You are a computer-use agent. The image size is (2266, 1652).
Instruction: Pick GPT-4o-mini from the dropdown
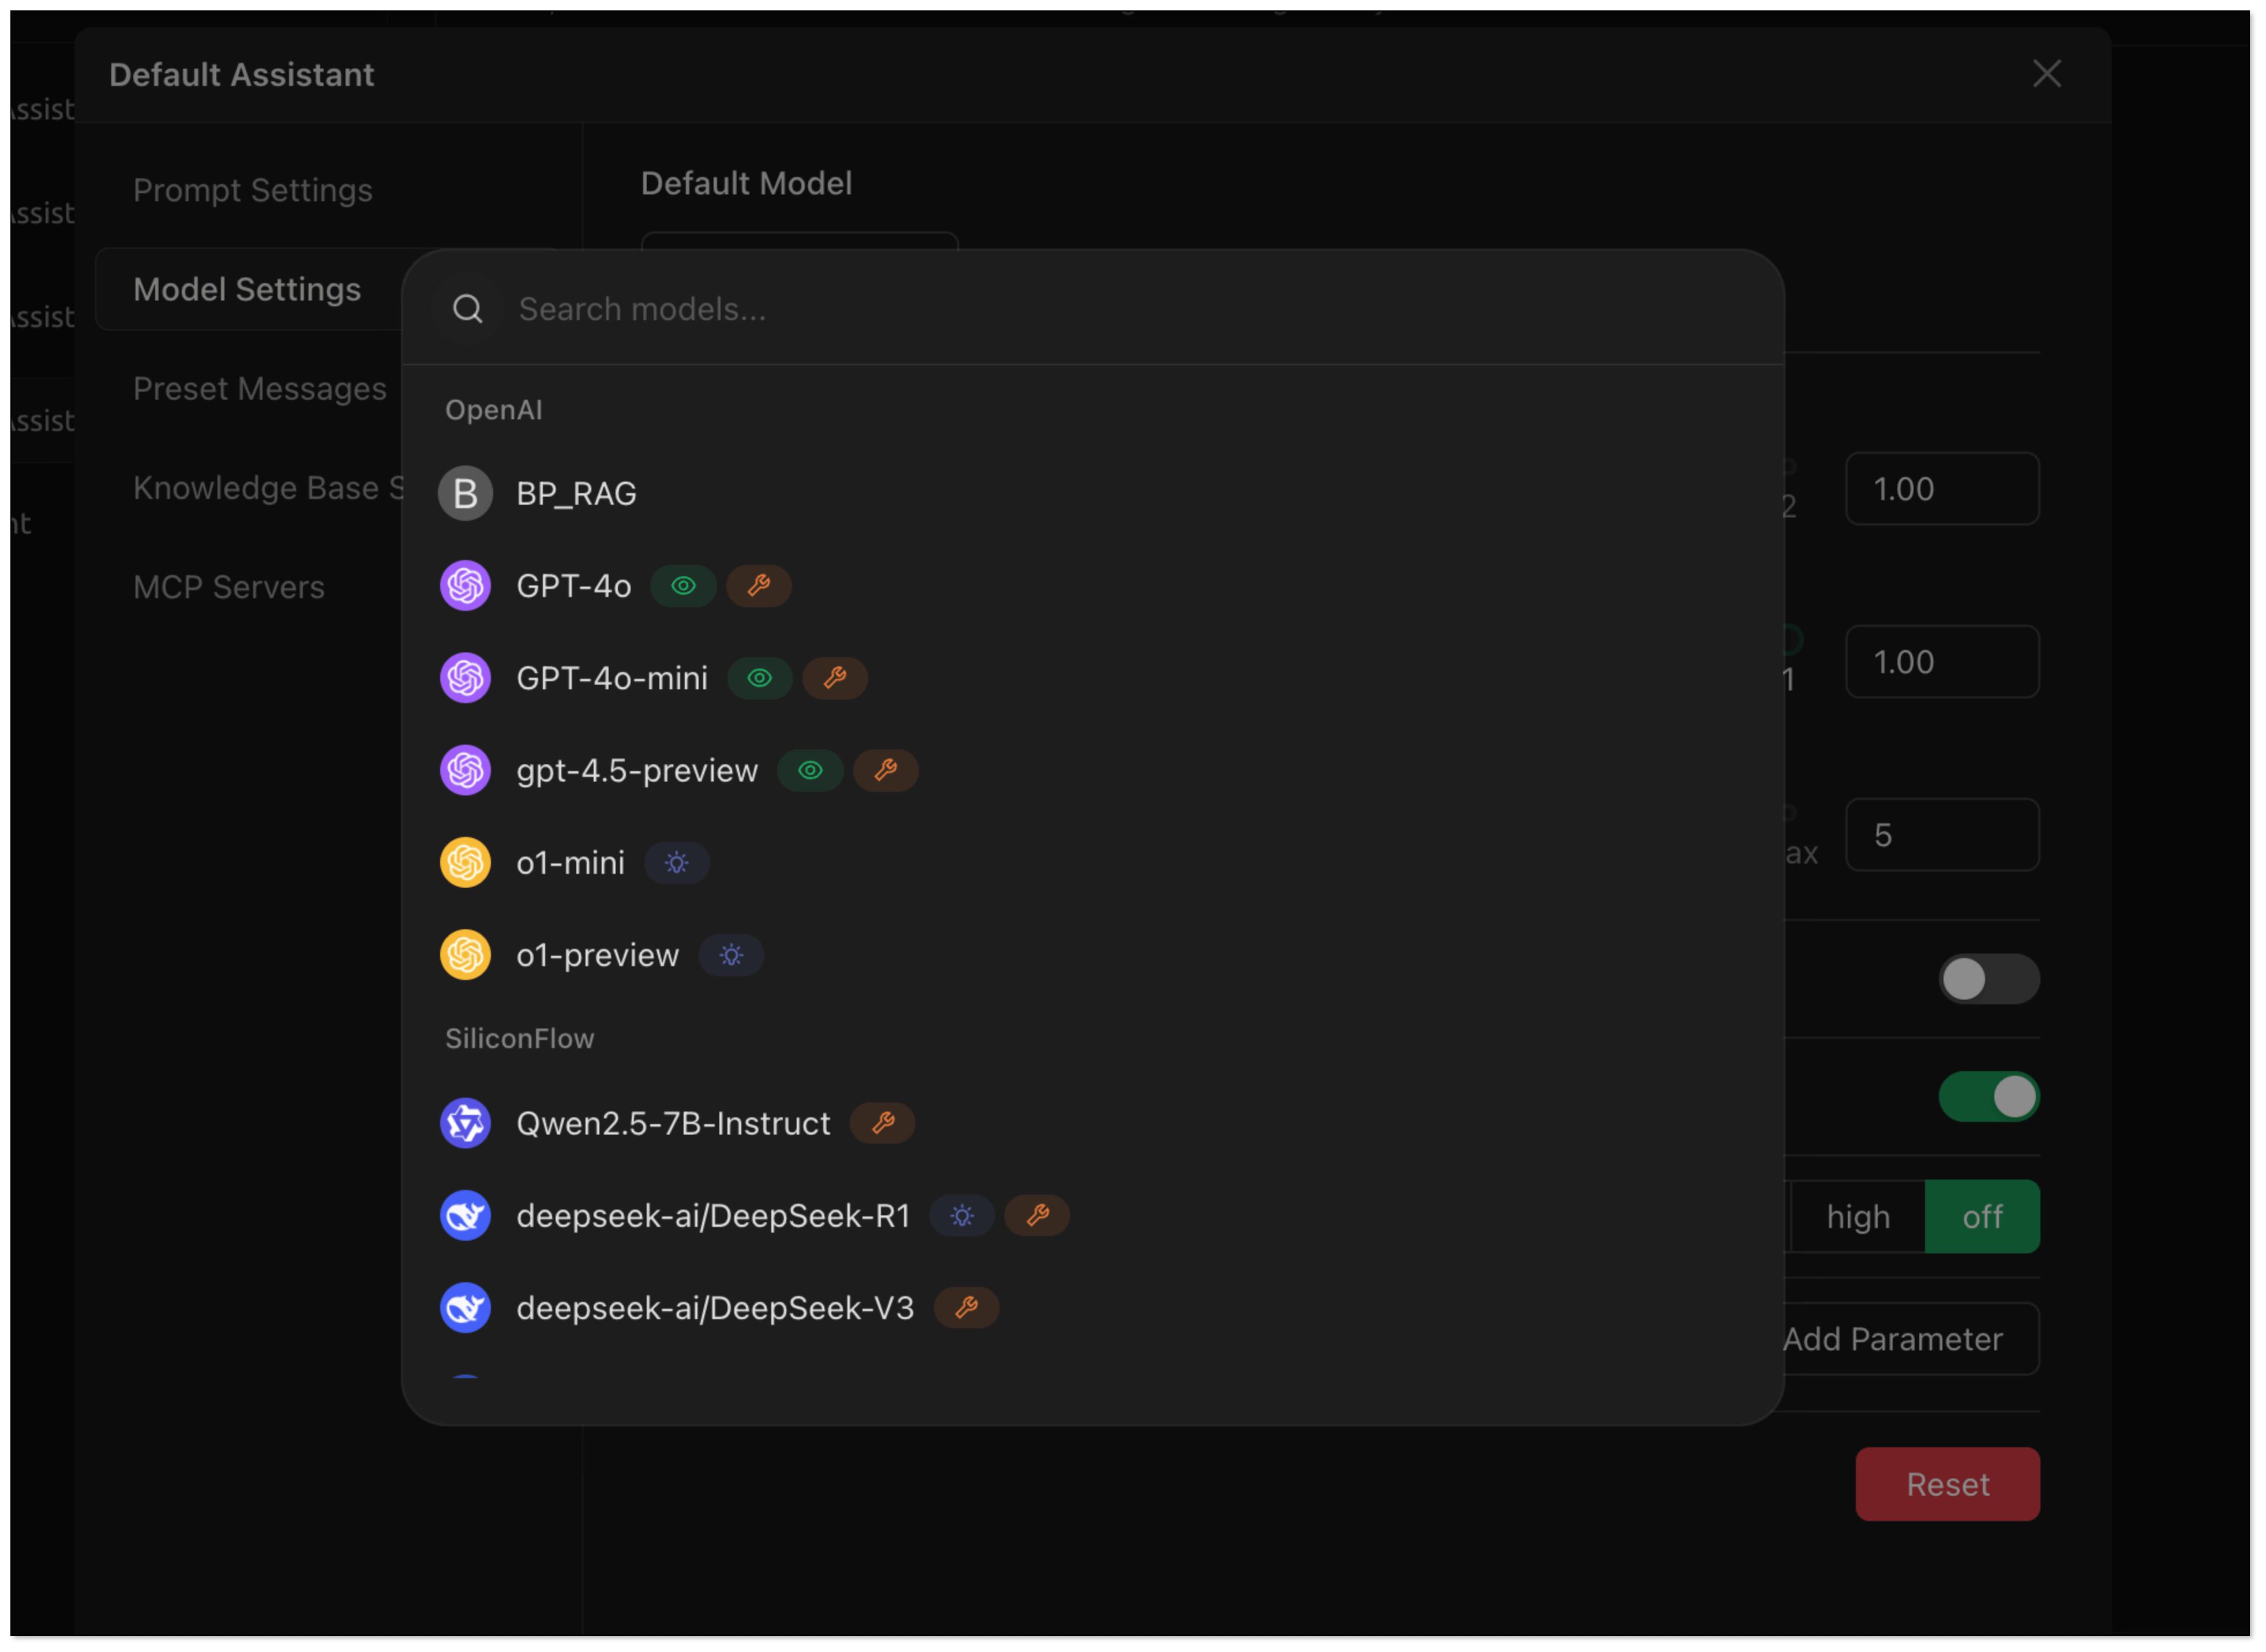(x=611, y=678)
